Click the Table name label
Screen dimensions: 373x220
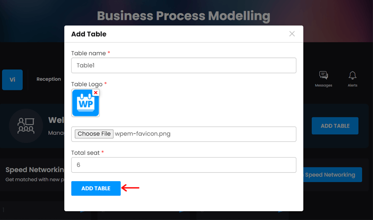point(88,53)
